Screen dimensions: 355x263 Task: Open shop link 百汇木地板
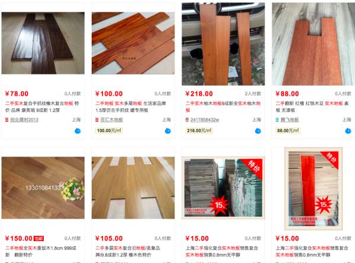point(112,119)
